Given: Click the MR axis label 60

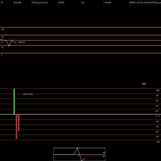Looking at the screenshot, I should [157, 101].
